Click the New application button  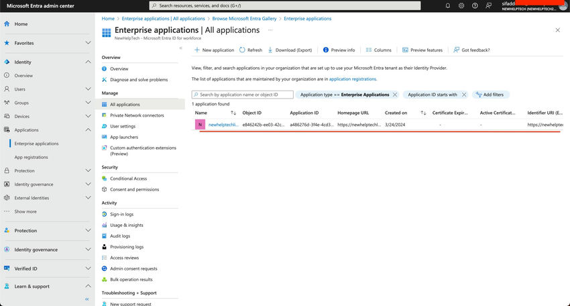214,50
